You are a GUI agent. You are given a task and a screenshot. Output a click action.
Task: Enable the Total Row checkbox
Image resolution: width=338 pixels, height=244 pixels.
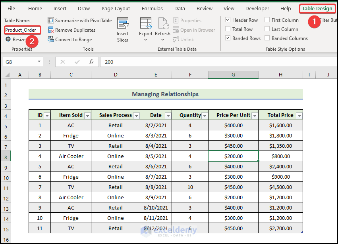click(x=228, y=29)
